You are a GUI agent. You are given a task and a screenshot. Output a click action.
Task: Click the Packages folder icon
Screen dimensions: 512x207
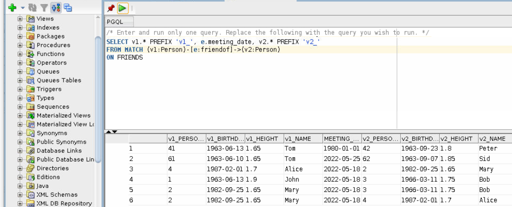pos(31,36)
